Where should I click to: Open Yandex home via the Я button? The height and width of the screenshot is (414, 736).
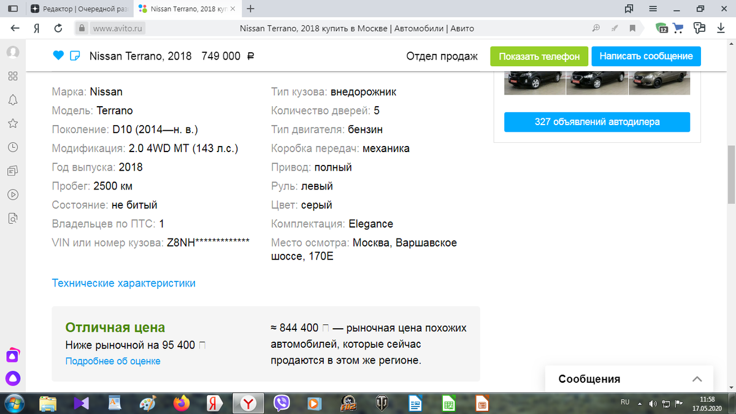(x=37, y=28)
